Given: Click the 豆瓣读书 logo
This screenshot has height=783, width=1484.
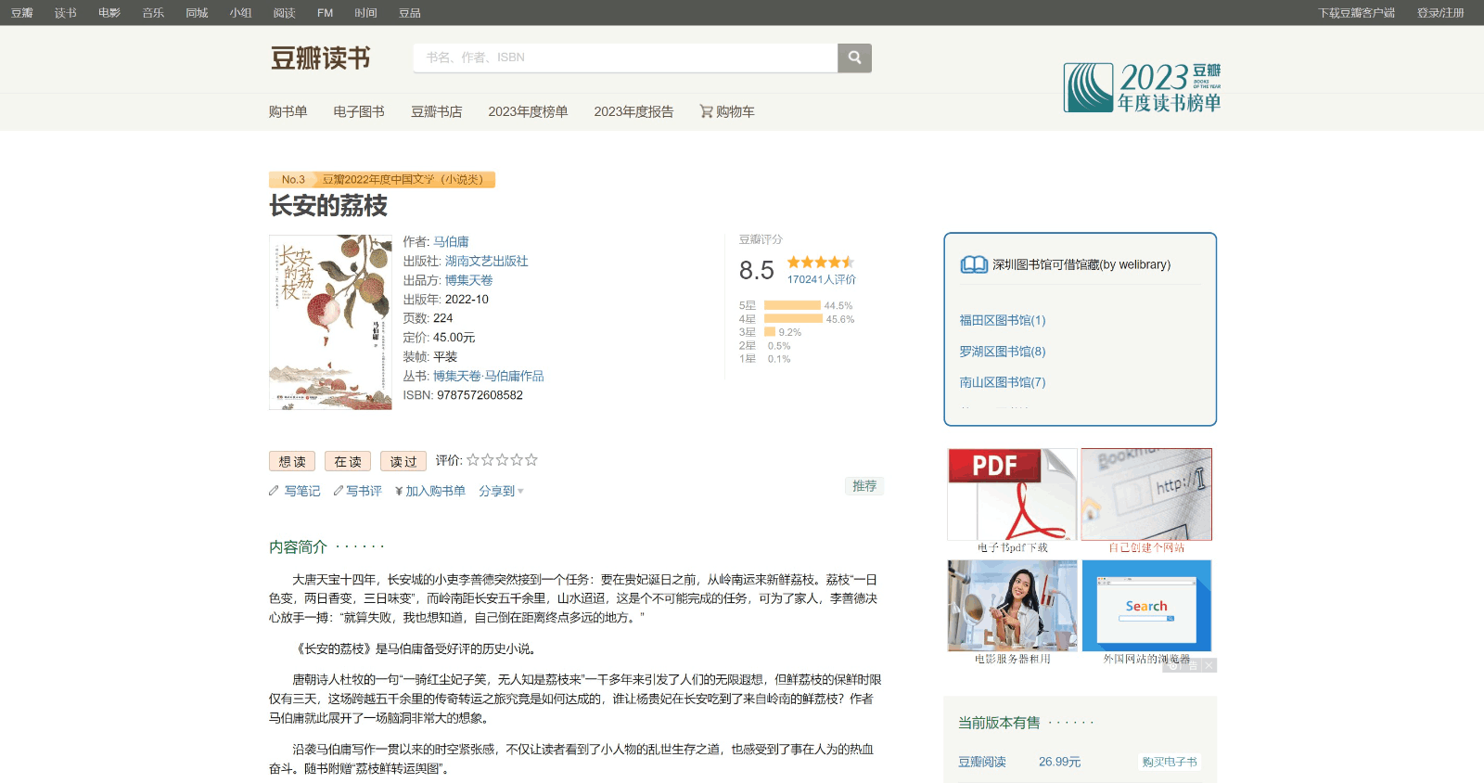Looking at the screenshot, I should point(320,58).
